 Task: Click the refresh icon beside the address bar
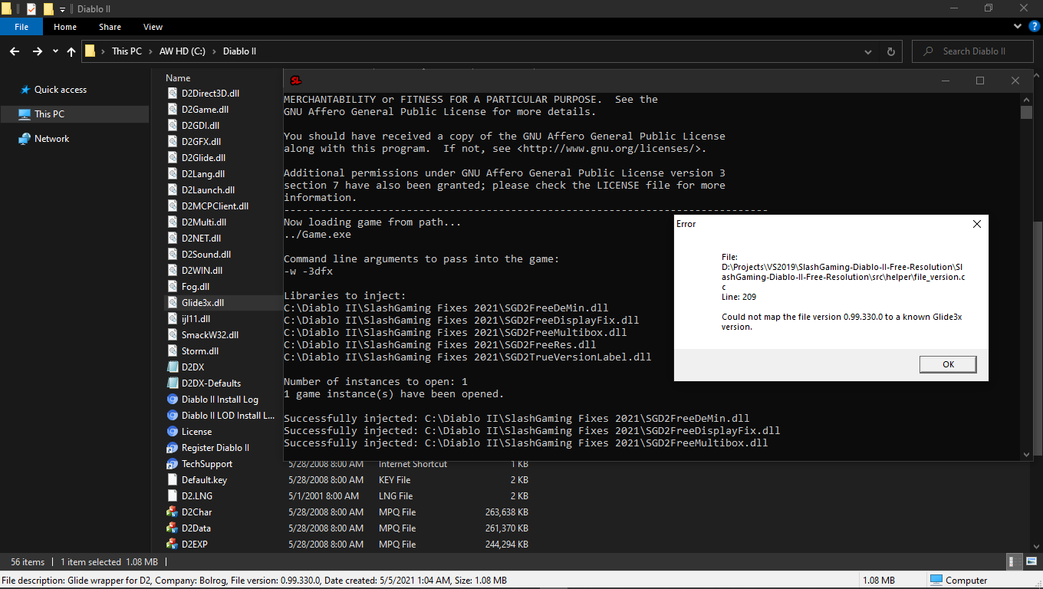tap(890, 51)
